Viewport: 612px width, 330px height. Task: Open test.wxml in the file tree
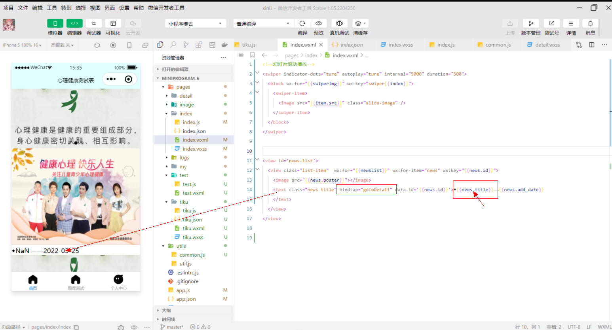pyautogui.click(x=194, y=193)
